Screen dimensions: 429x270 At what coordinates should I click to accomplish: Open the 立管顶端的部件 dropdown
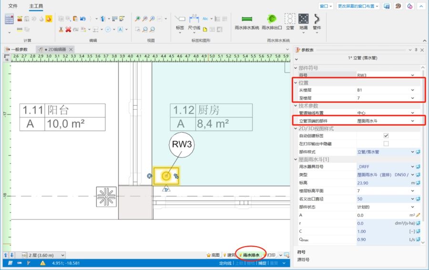412,121
